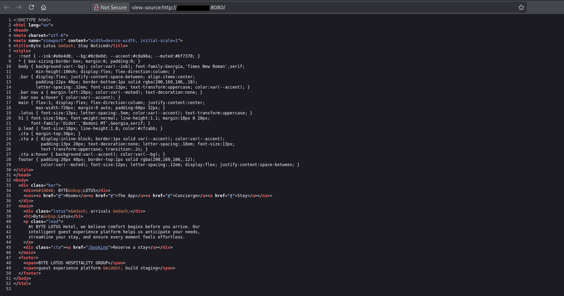Click the # href before The App

(112, 196)
